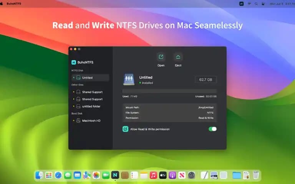Open FaceTime from the Dock
295x184 pixels.
click(106, 175)
